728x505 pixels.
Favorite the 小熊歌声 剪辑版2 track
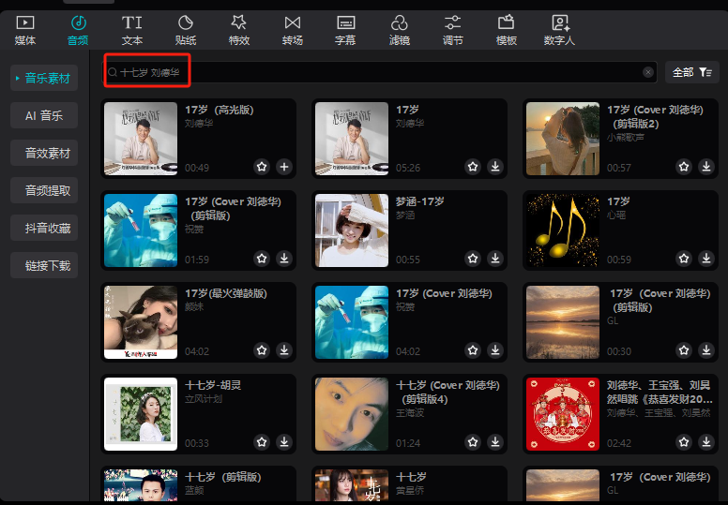[684, 167]
